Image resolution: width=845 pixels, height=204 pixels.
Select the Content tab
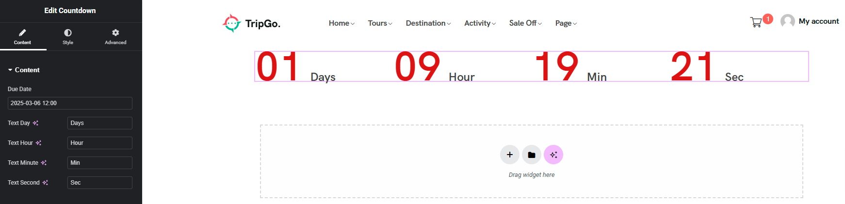22,36
